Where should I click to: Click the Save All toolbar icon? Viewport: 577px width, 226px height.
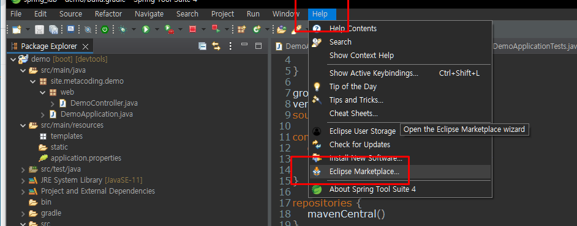point(53,29)
